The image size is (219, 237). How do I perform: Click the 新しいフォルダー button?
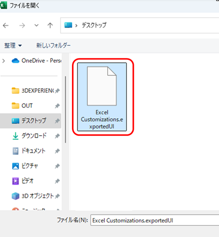pyautogui.click(x=53, y=46)
